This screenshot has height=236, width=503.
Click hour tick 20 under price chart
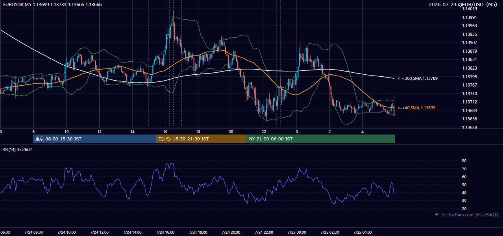[x=231, y=131]
